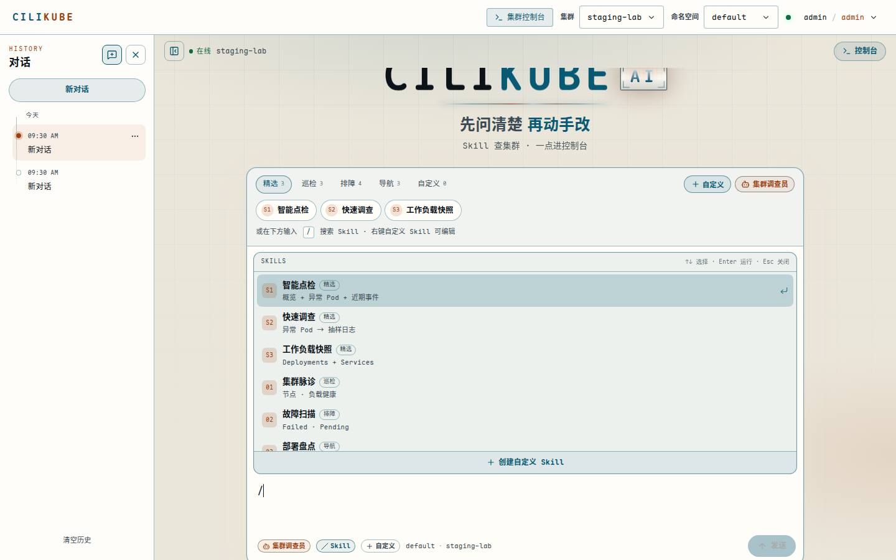Image resolution: width=896 pixels, height=560 pixels.
Task: Click + 自定义 chip below input
Action: click(x=380, y=546)
